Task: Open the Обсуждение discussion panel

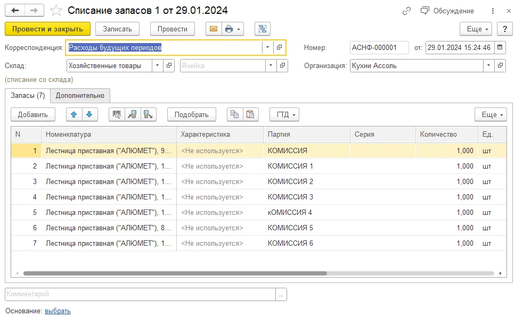Action: (x=447, y=11)
